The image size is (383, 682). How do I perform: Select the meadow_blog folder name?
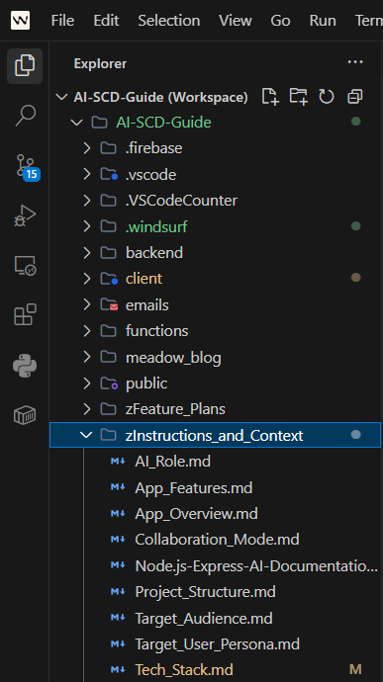click(x=173, y=358)
